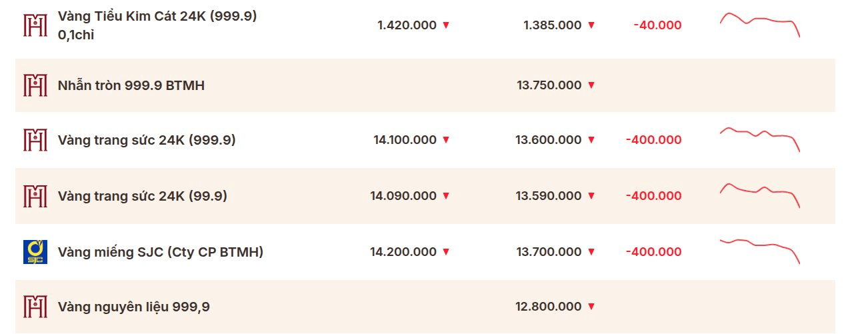Click the red arrow beside 13.750.000
Image resolution: width=844 pixels, height=334 pixels.
click(x=591, y=85)
